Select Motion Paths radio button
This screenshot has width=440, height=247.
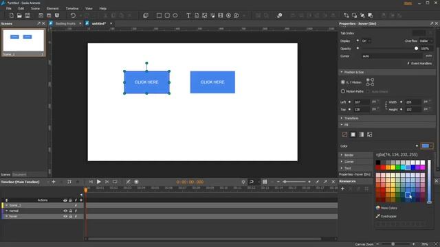coord(343,91)
